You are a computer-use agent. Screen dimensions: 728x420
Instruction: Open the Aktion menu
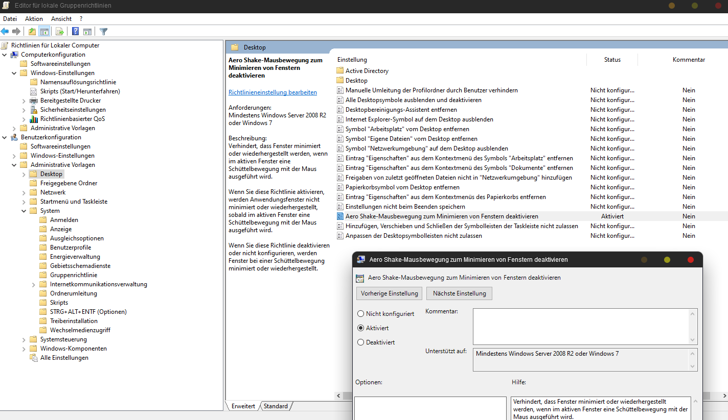34,19
